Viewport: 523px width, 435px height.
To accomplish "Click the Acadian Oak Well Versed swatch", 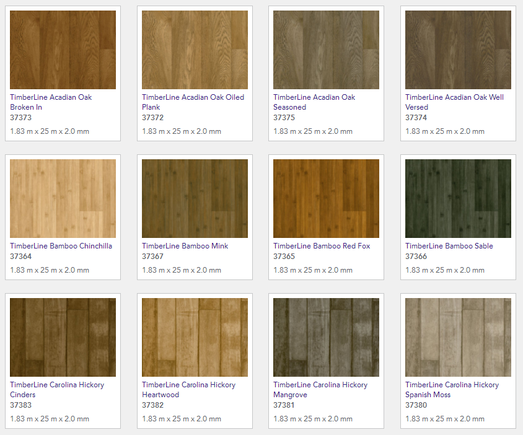I will [458, 50].
